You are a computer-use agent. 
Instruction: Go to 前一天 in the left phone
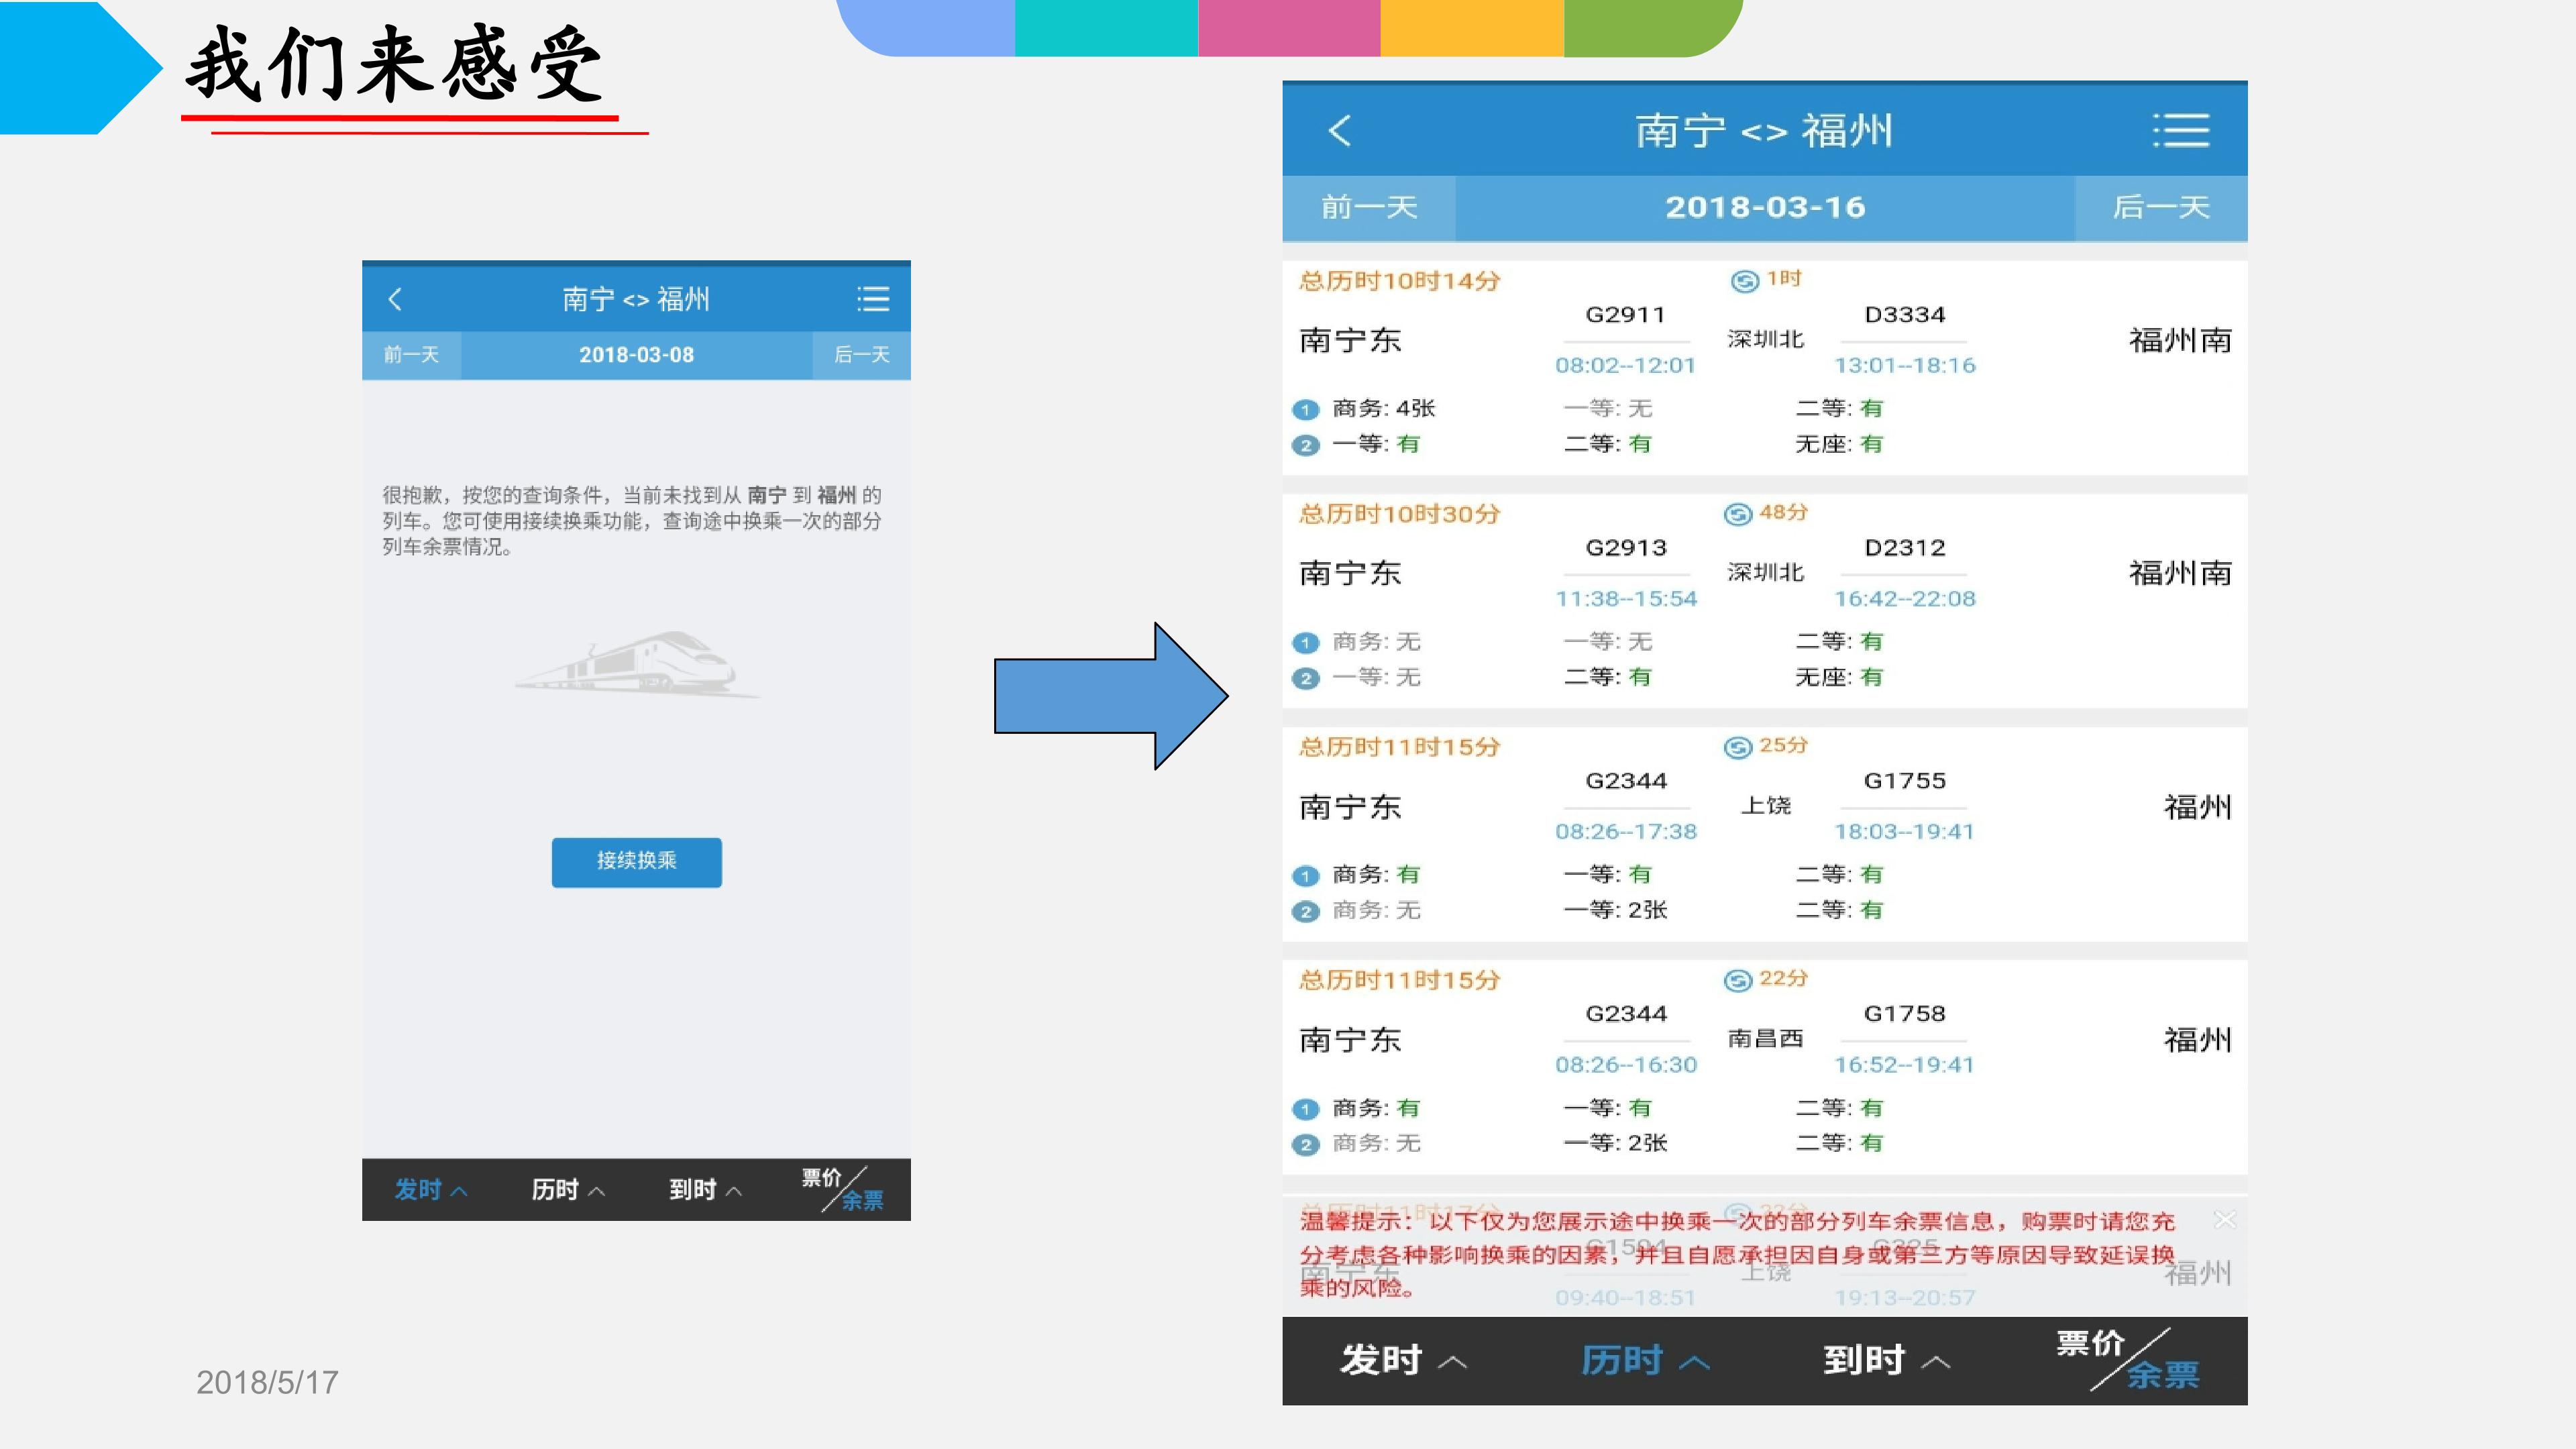[411, 355]
